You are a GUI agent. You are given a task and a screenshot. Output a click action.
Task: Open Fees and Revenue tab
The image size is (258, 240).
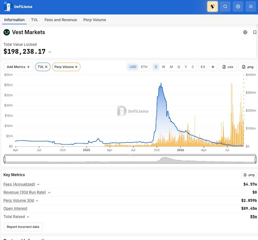pos(61,20)
